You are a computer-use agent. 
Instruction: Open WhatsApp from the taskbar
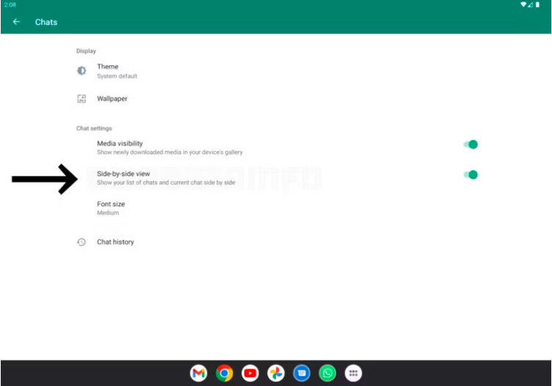pos(327,374)
